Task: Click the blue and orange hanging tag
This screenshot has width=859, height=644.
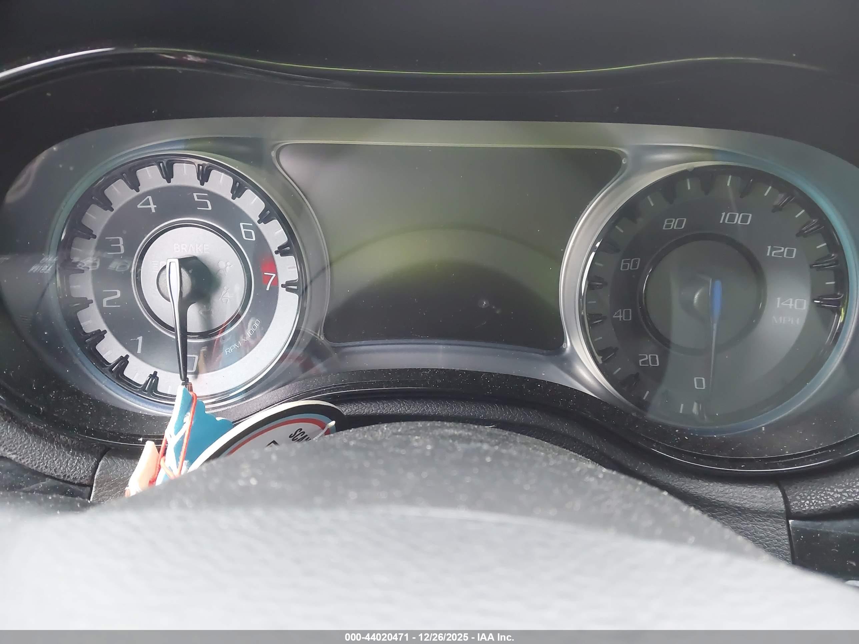Action: click(179, 439)
